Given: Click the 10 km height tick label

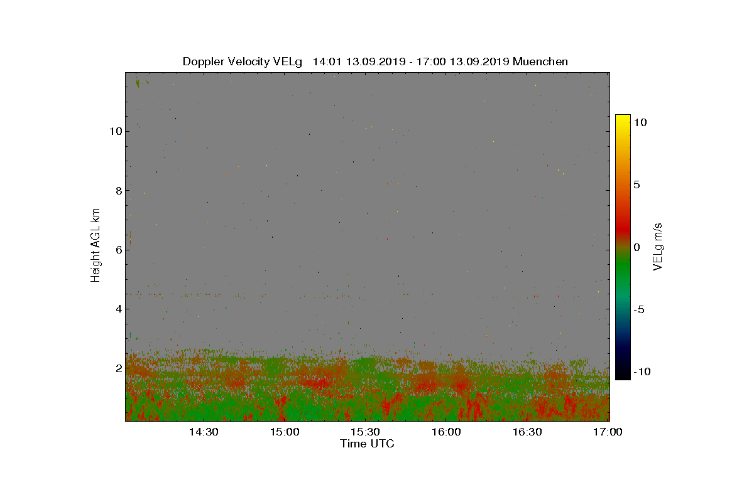Looking at the screenshot, I should point(115,131).
